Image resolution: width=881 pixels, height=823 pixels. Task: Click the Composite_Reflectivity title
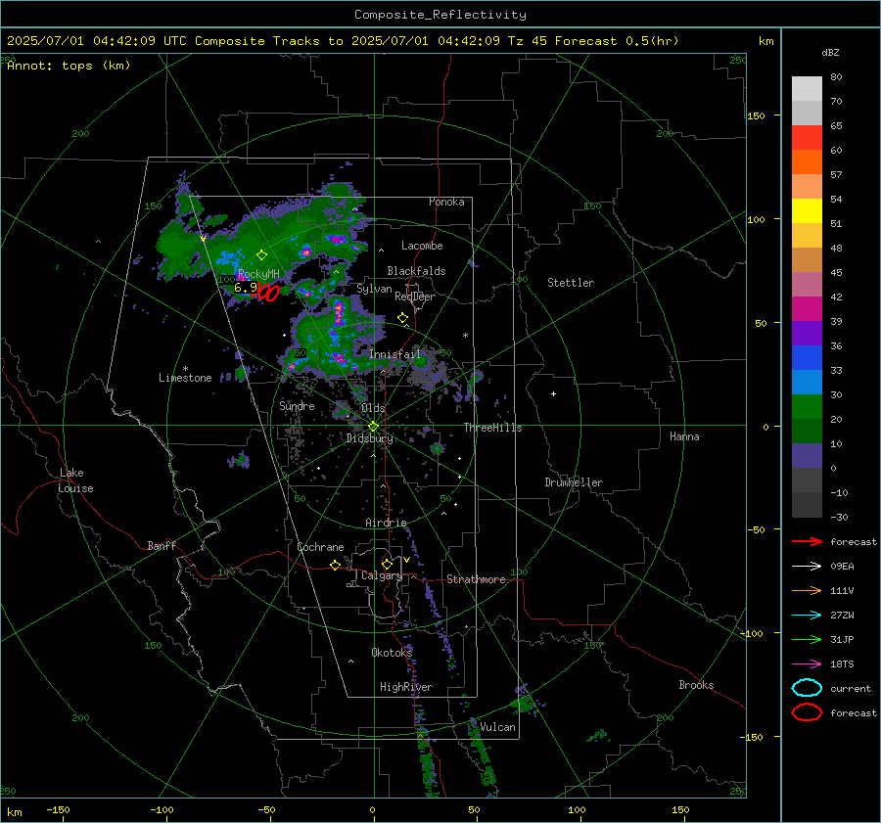(x=440, y=15)
